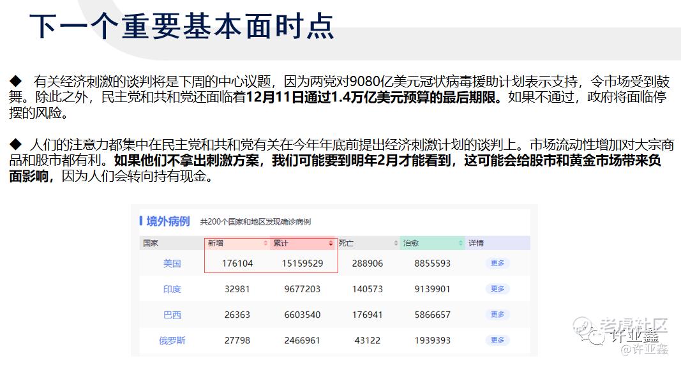Select the value 27798
The image size is (681, 365).
(x=237, y=340)
